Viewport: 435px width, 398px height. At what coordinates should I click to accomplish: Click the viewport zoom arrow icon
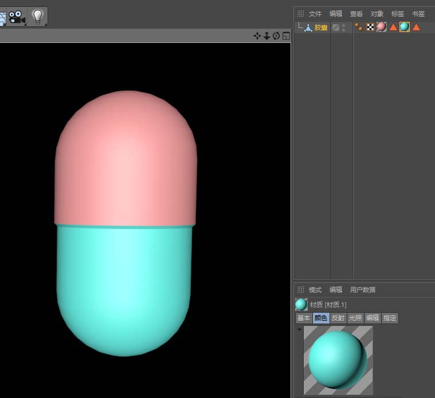tap(267, 36)
